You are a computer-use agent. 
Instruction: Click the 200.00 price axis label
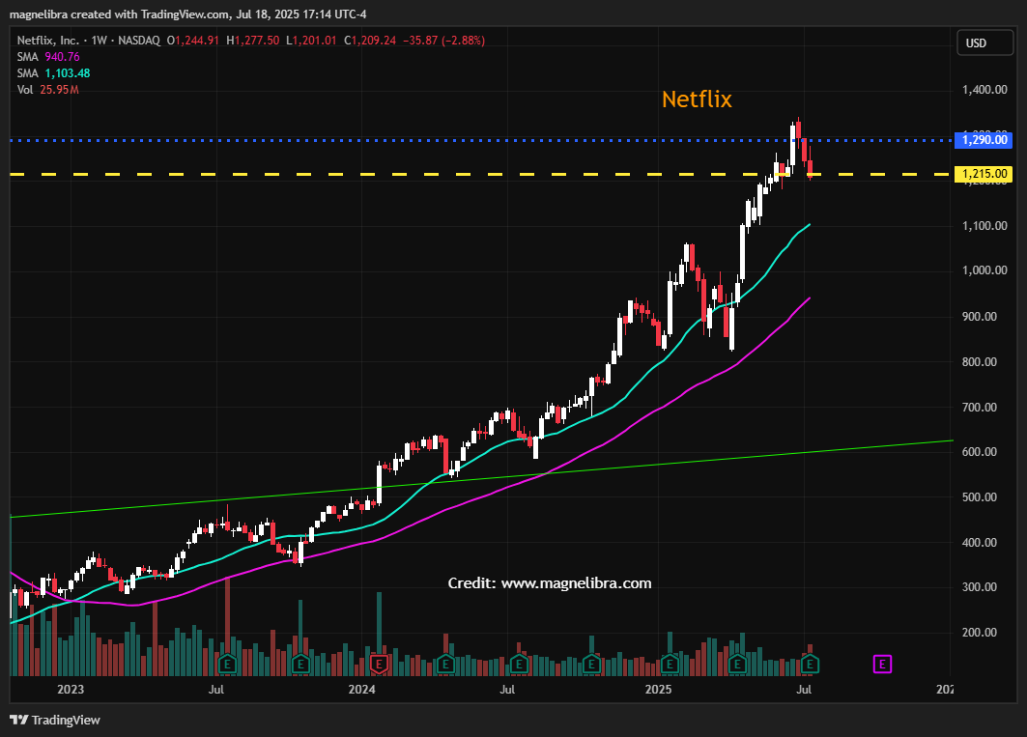pos(980,632)
